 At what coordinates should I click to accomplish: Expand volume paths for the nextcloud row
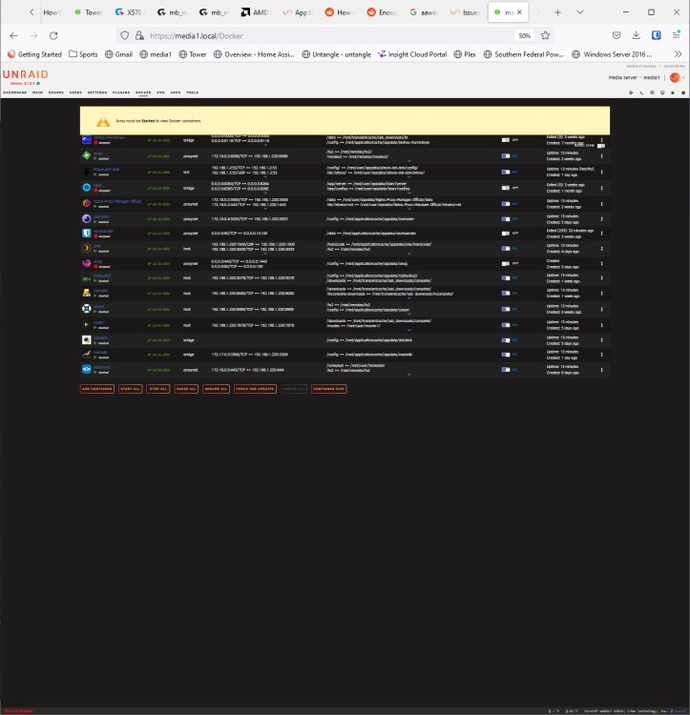[408, 375]
